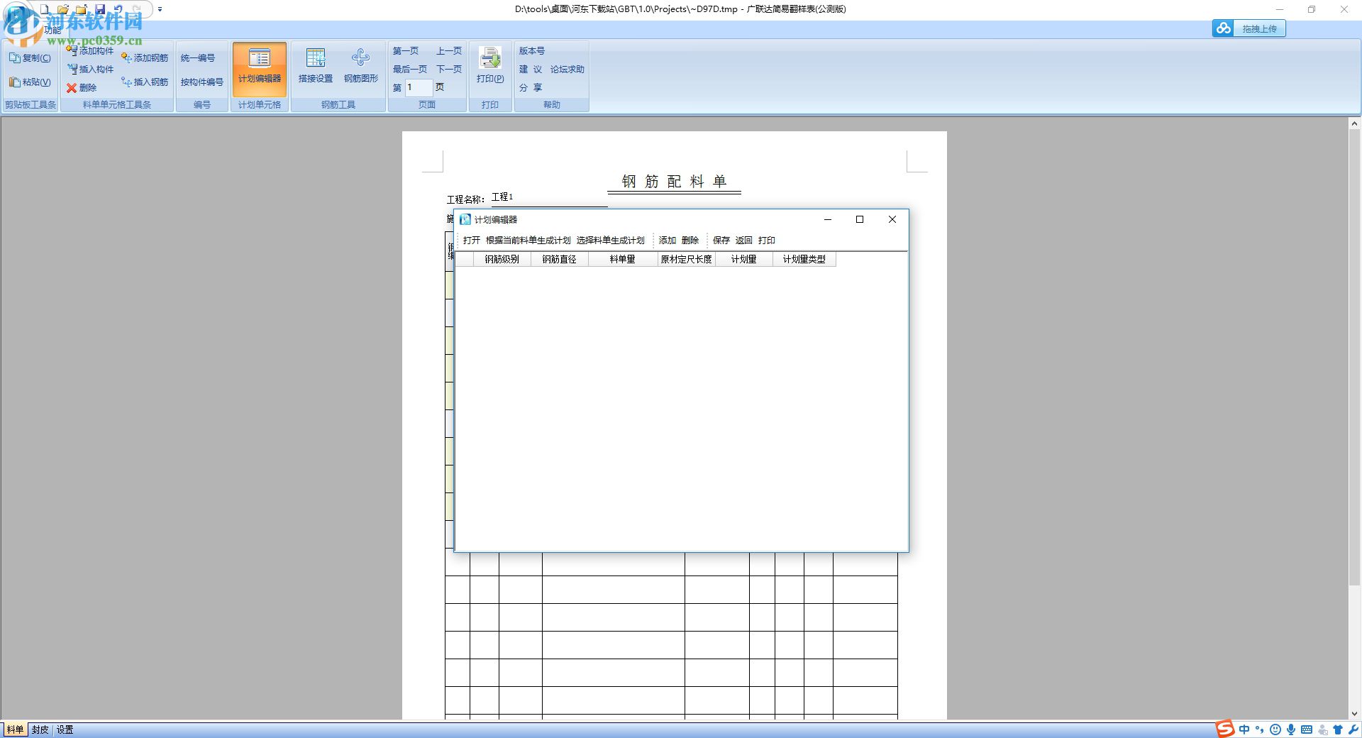Click the page number input field

click(x=419, y=87)
